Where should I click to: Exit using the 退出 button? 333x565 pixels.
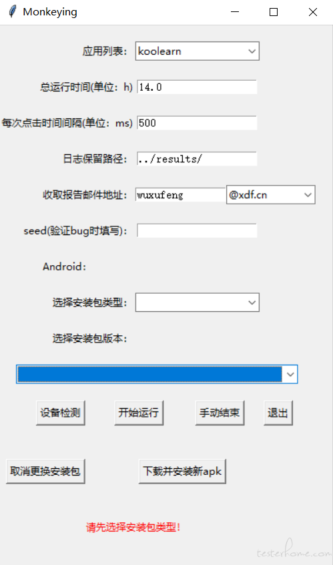[278, 413]
